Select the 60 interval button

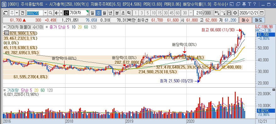click(x=177, y=13)
